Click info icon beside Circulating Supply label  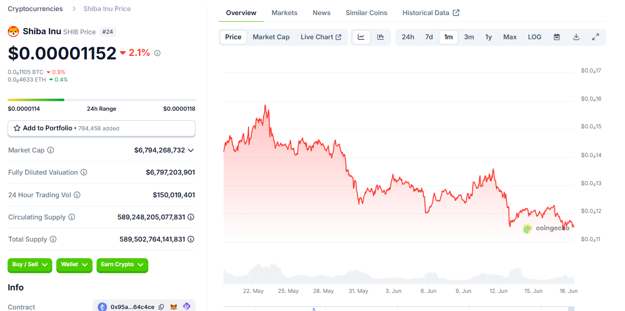coord(71,217)
